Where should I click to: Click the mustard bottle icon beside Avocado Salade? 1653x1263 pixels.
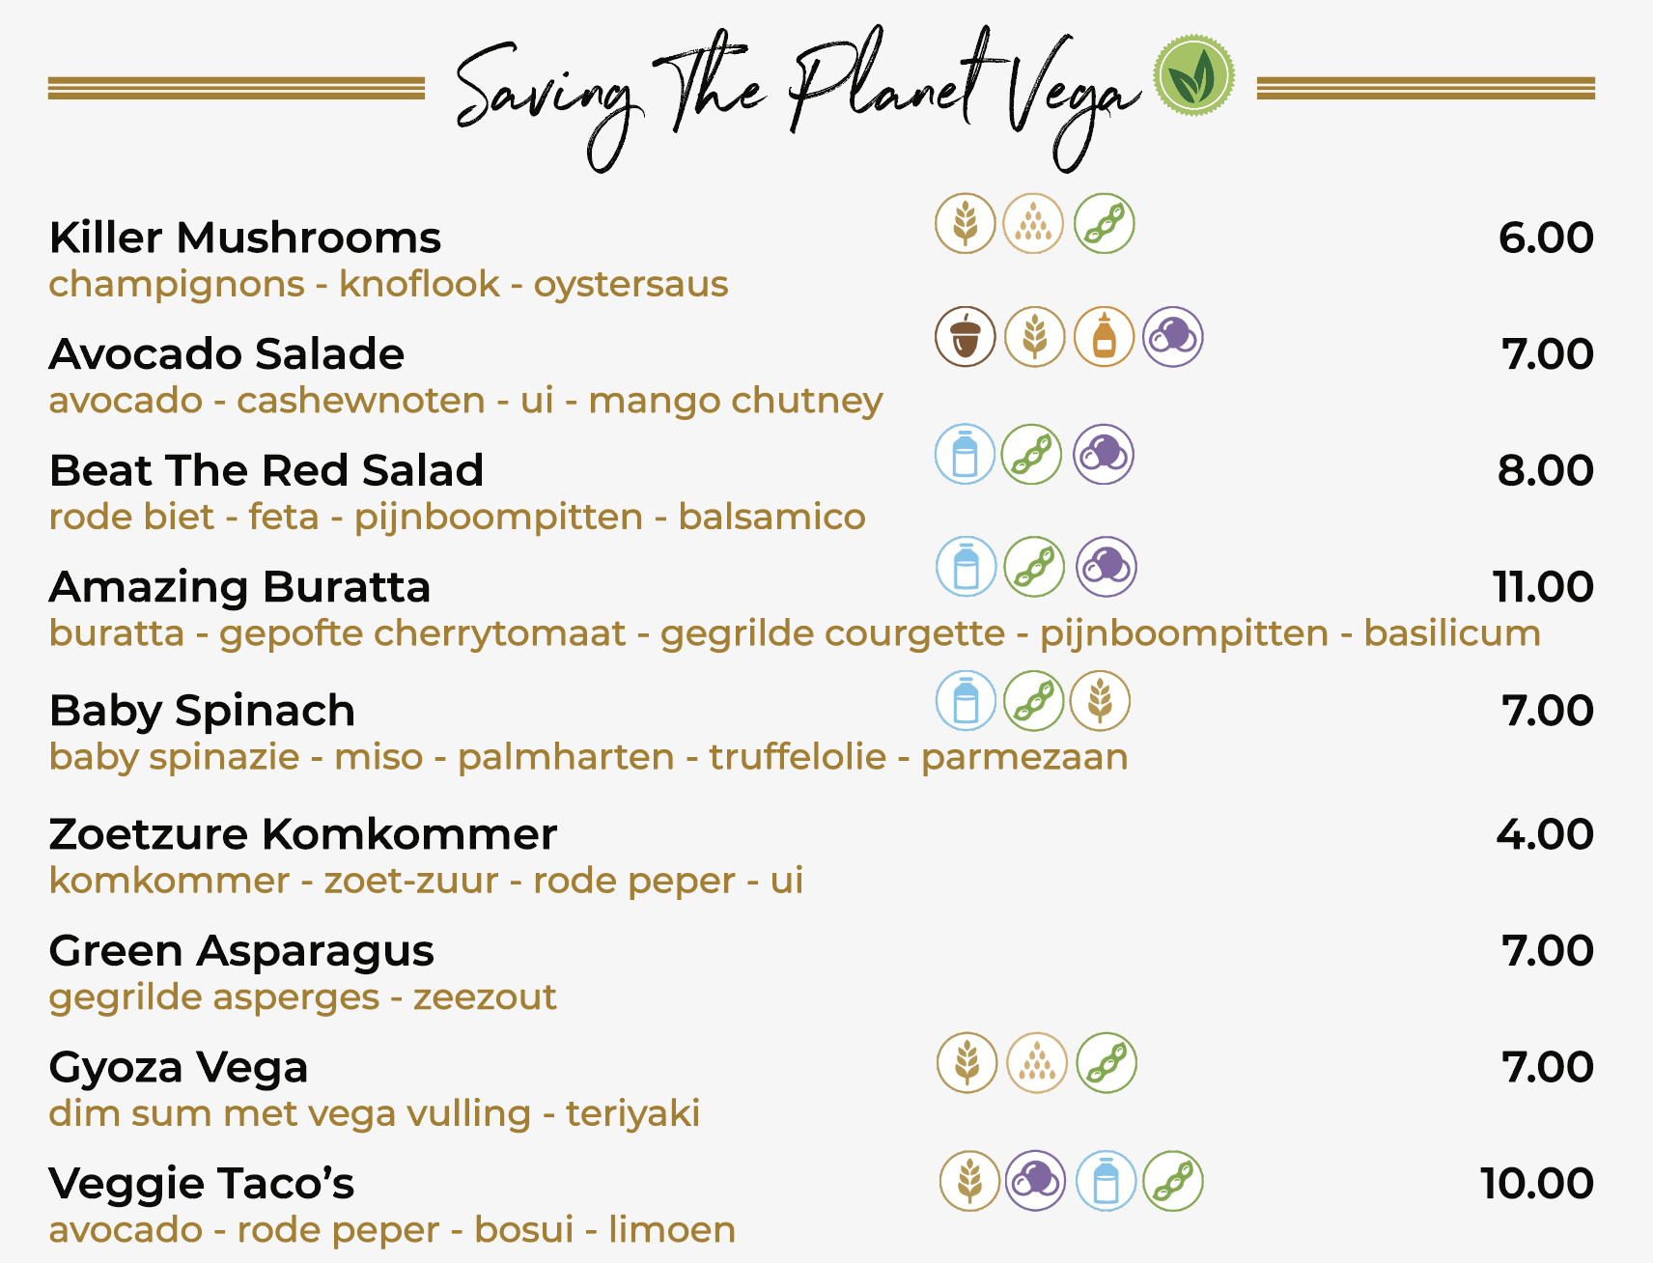1105,337
